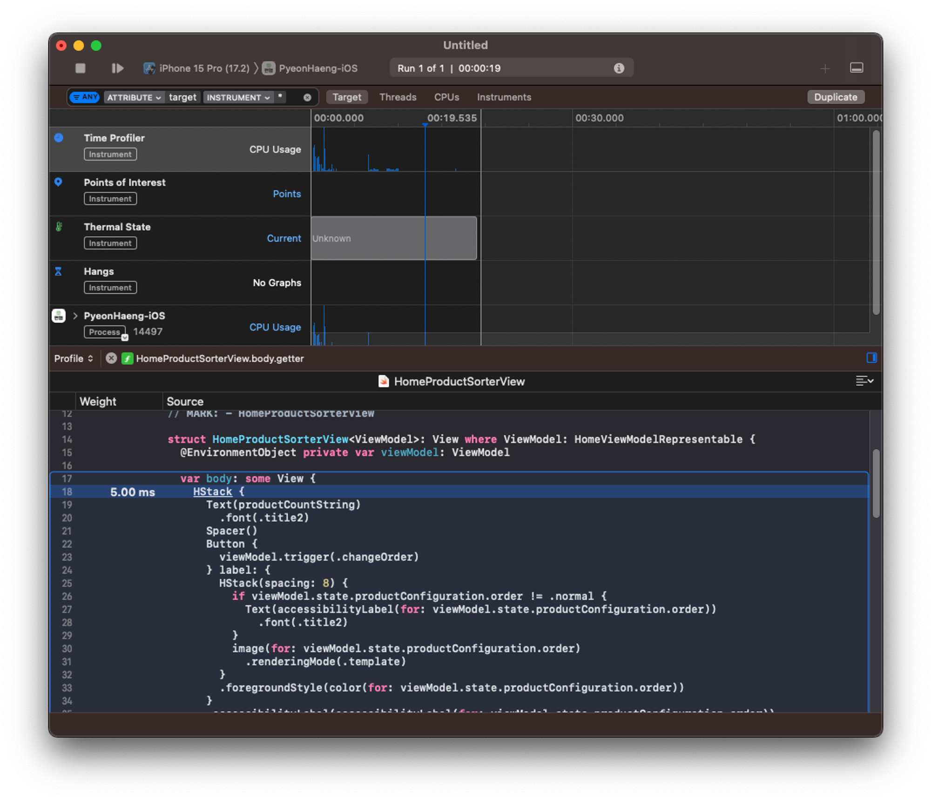Click the Duplicate button
The height and width of the screenshot is (801, 931).
tap(836, 97)
